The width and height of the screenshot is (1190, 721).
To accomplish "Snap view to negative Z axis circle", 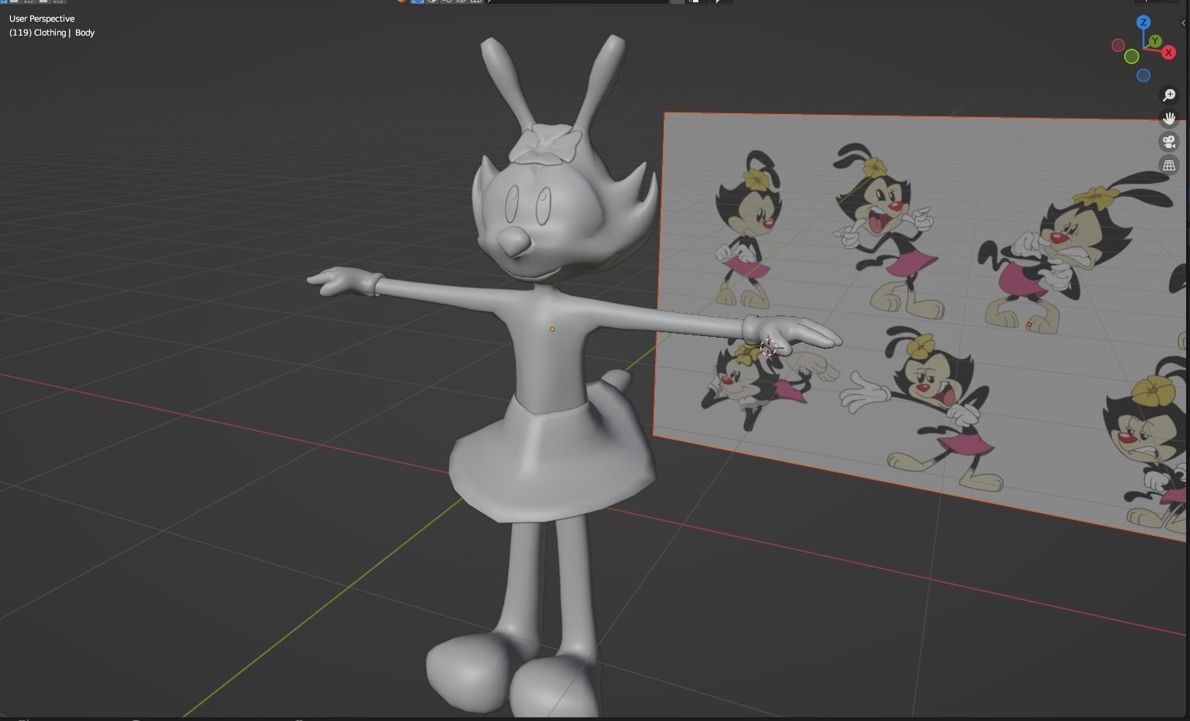I will (1144, 75).
